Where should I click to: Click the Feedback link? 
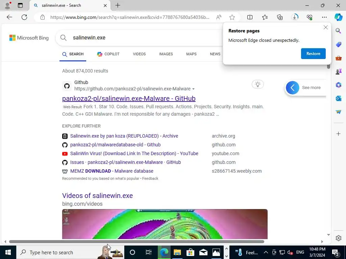tap(150, 179)
